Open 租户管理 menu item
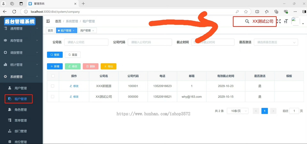The width and height of the screenshot is (307, 144). tap(21, 99)
